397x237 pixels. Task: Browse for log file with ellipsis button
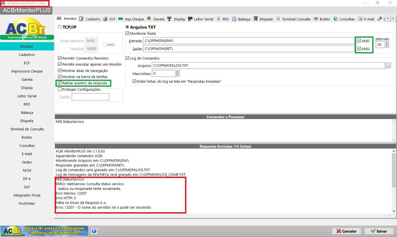pyautogui.click(x=388, y=66)
